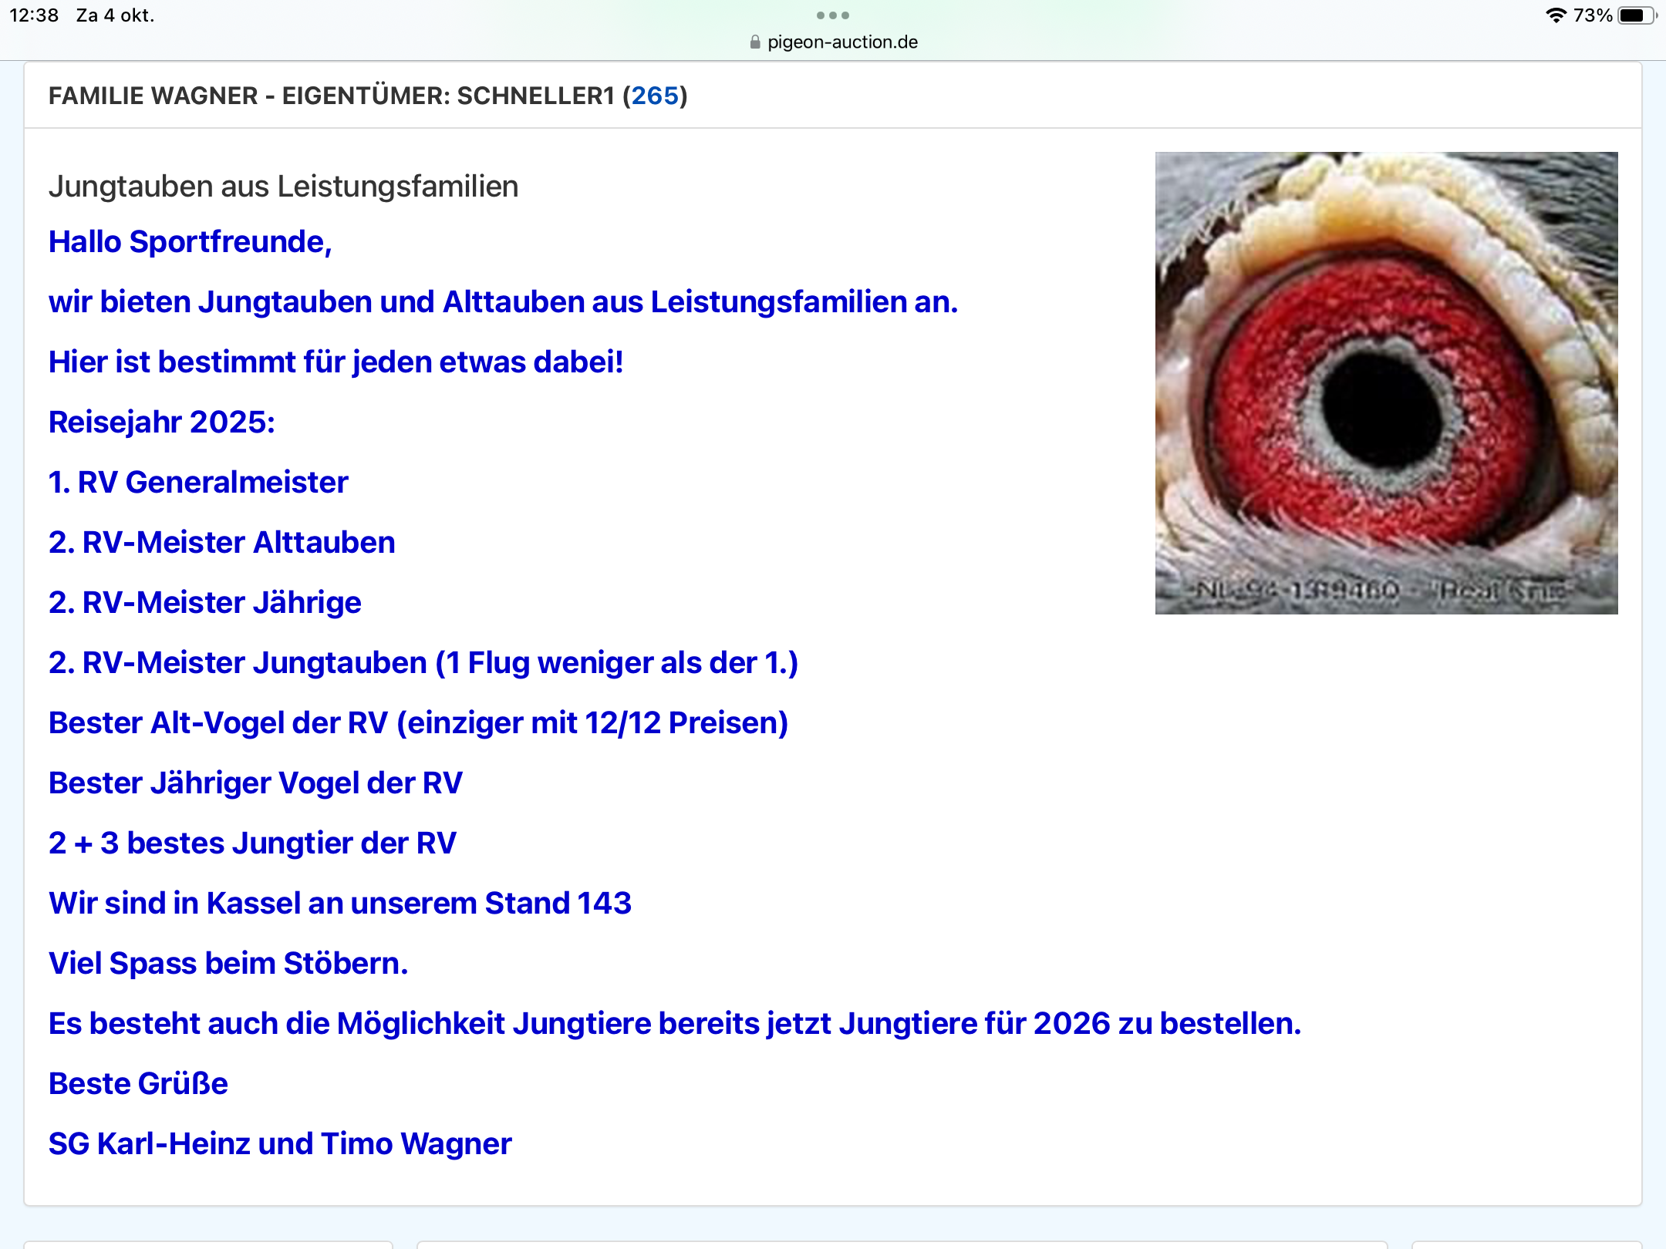Image resolution: width=1666 pixels, height=1249 pixels.
Task: Click '2. RV-Meister Alttauben' line
Action: coord(221,543)
